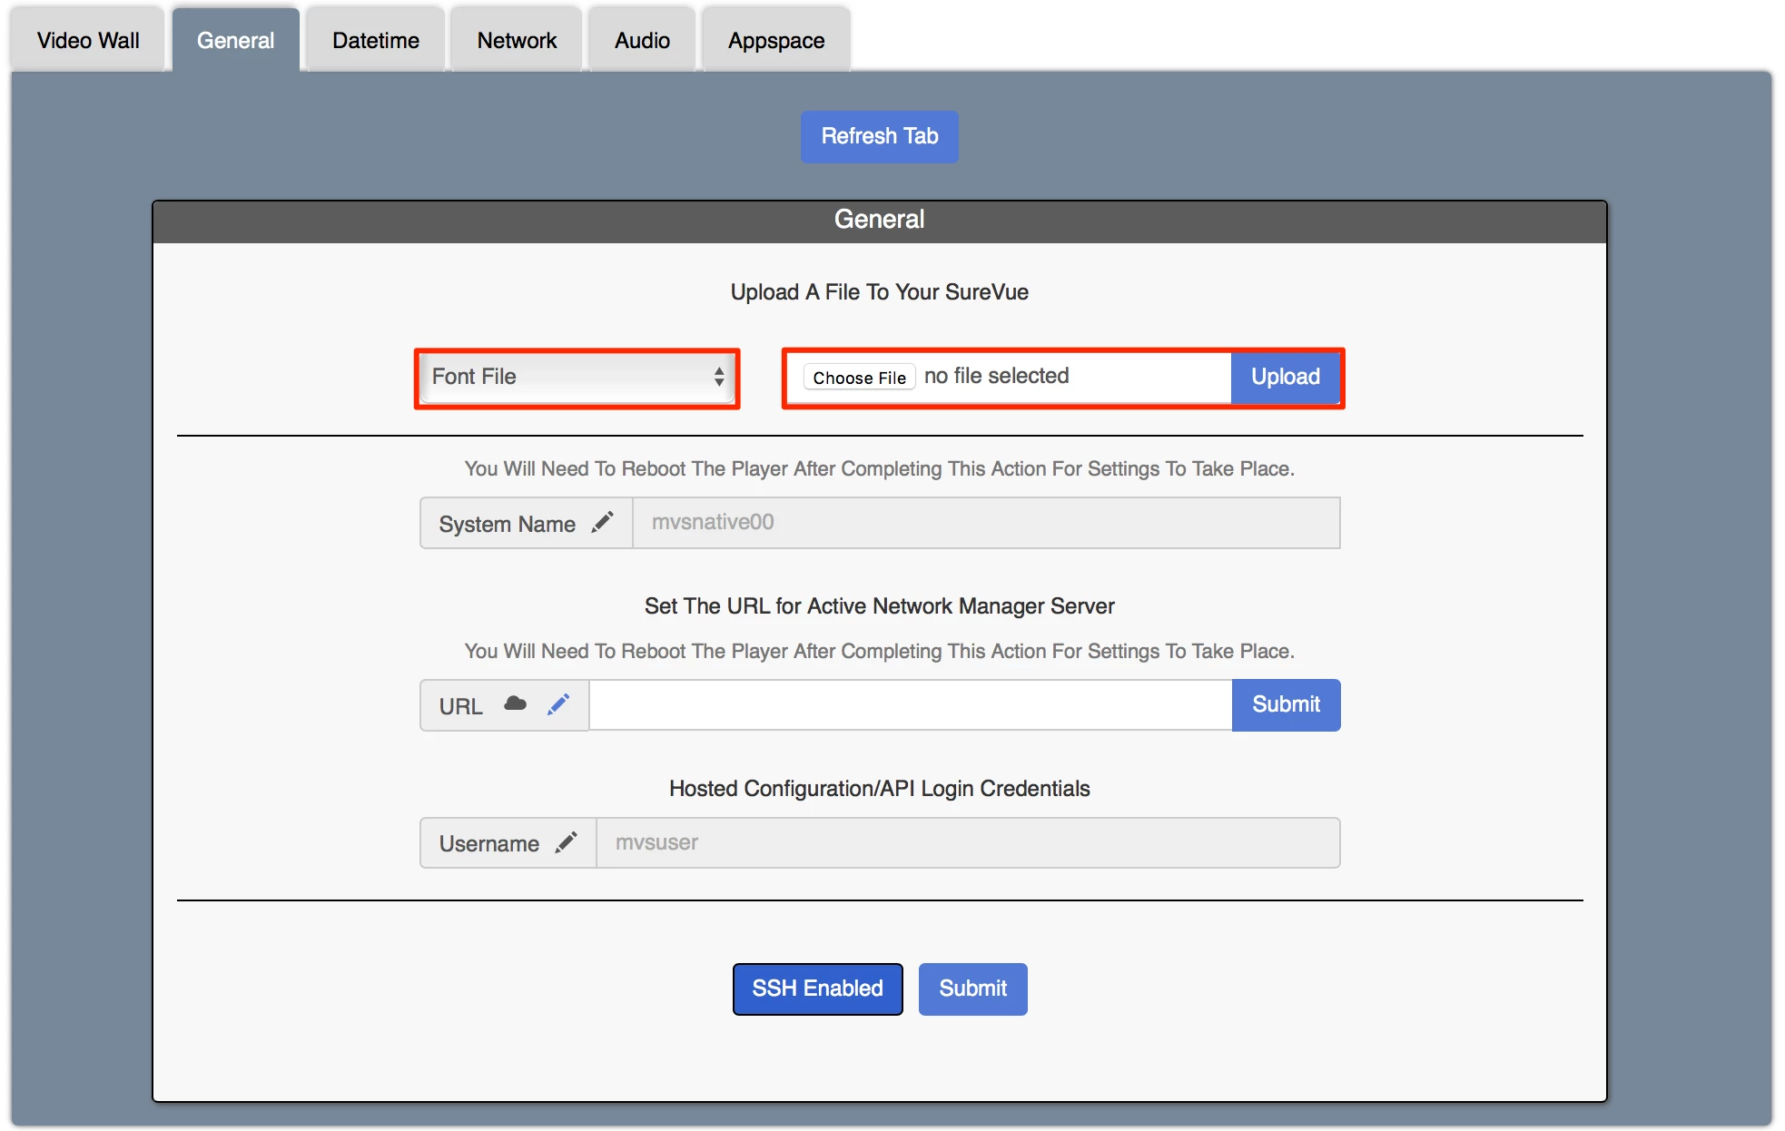Click into the URL text field

coord(910,704)
